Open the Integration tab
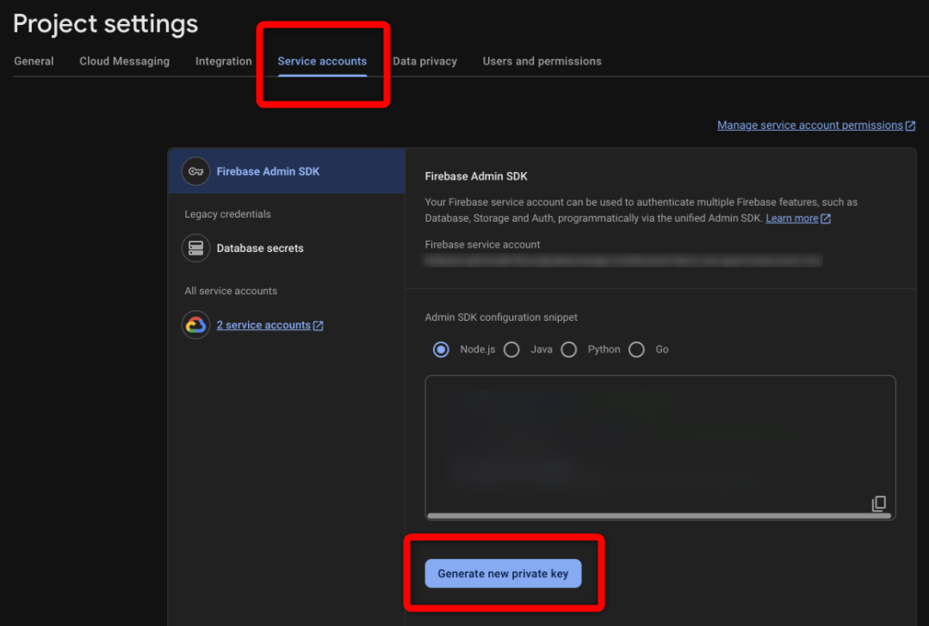Viewport: 929px width, 626px height. [223, 61]
